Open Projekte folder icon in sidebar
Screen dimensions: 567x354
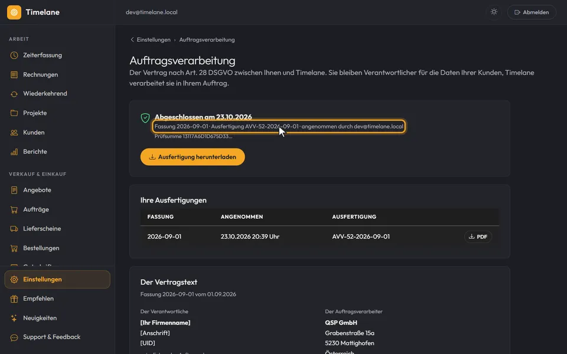pos(14,113)
